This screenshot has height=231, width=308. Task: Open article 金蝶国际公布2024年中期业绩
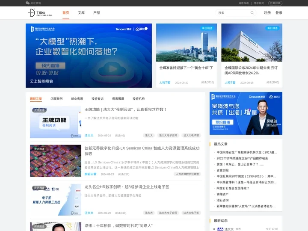(251, 71)
